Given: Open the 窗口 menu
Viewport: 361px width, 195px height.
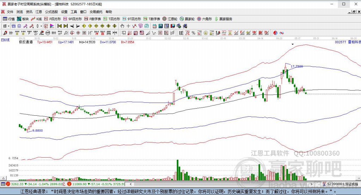Looking at the screenshot, I should pos(83,12).
